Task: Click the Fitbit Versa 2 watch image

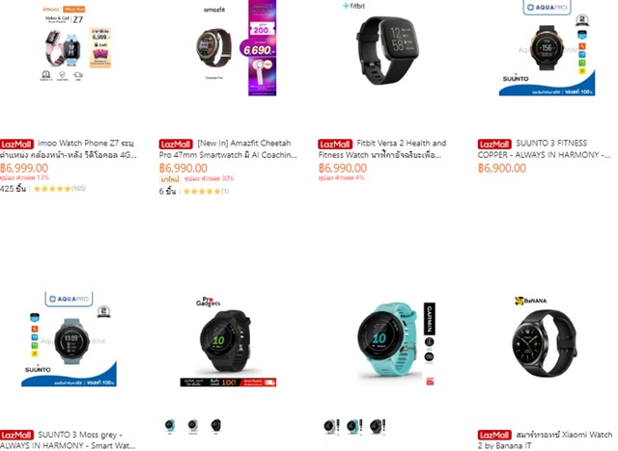Action: coord(387,48)
